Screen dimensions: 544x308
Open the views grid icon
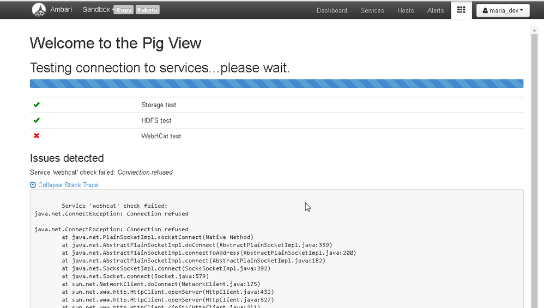(x=461, y=10)
